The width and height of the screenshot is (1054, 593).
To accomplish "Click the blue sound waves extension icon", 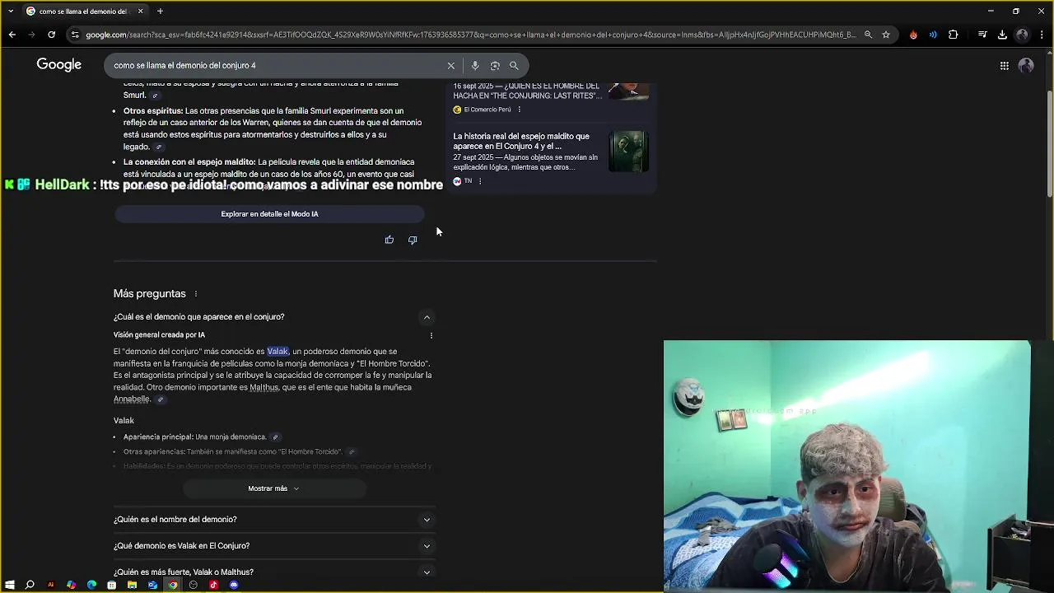I will [x=933, y=35].
